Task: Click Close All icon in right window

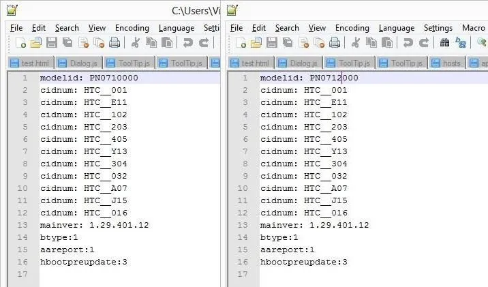Action: [319, 42]
